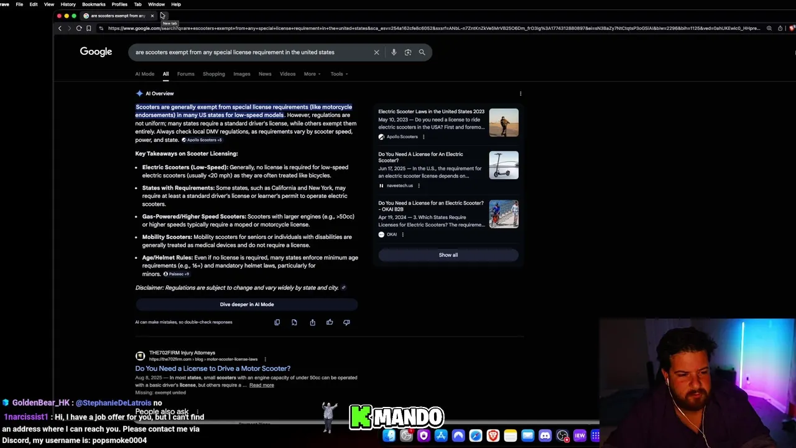Open the Window menu in menu bar
Image resolution: width=796 pixels, height=448 pixels.
click(x=156, y=4)
